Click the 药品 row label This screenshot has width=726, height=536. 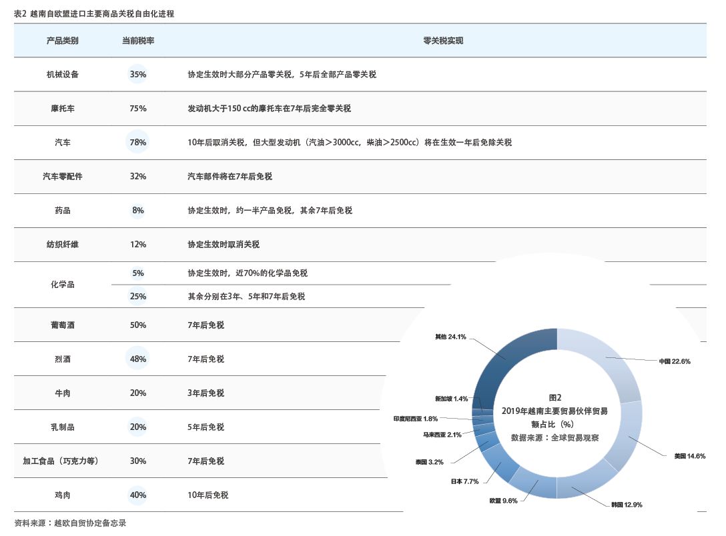point(63,211)
